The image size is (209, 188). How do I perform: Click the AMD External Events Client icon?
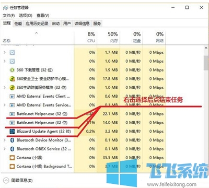[12, 96]
